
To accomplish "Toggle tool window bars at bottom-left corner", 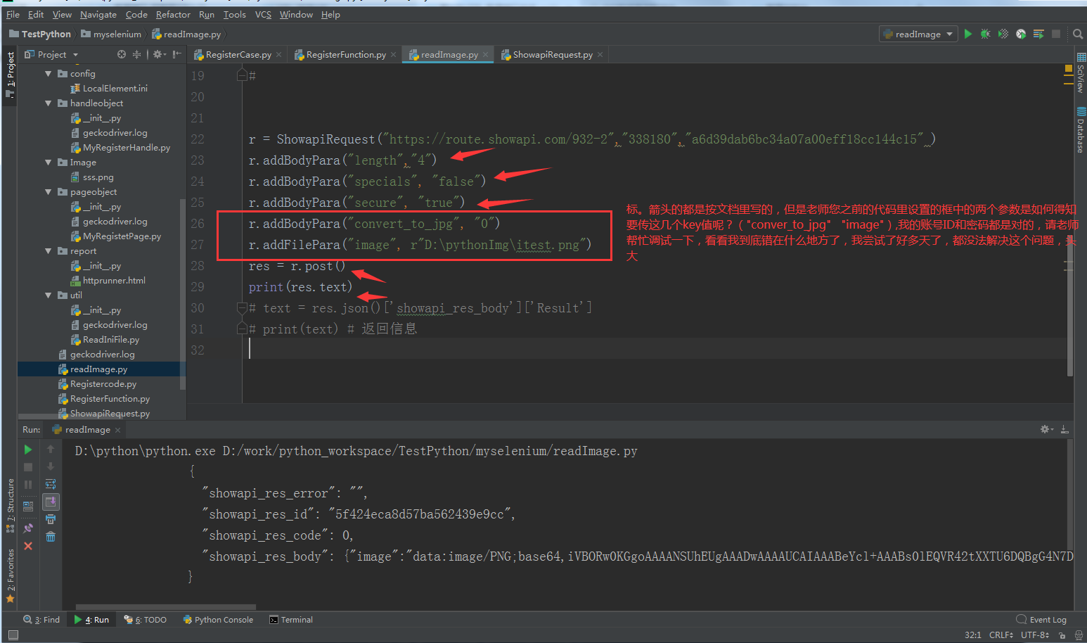I will 13,635.
